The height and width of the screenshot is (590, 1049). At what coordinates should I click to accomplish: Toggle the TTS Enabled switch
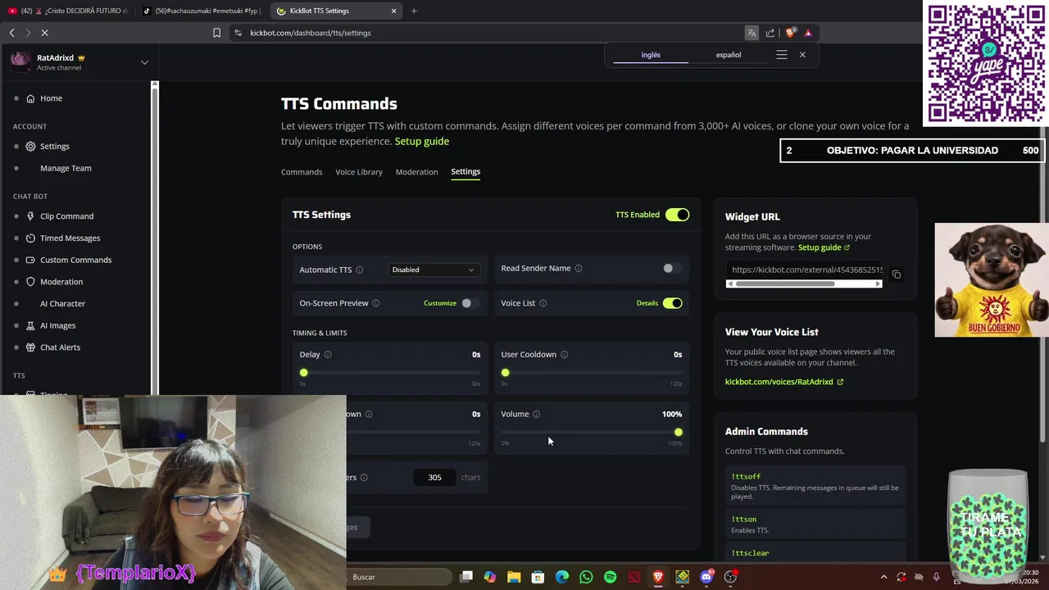(677, 215)
